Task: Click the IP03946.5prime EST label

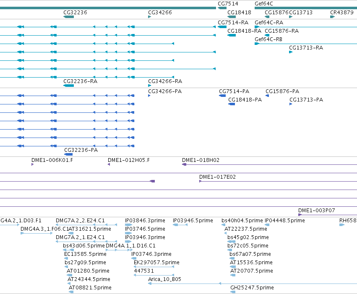Action: coord(193,221)
